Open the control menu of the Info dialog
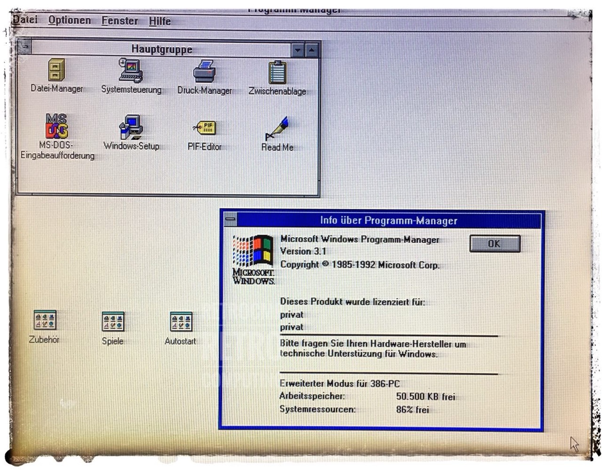This screenshot has width=602, height=470. click(230, 219)
